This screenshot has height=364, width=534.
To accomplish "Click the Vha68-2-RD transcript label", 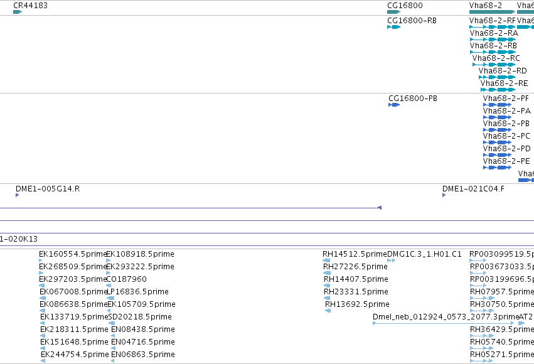I will tap(503, 71).
